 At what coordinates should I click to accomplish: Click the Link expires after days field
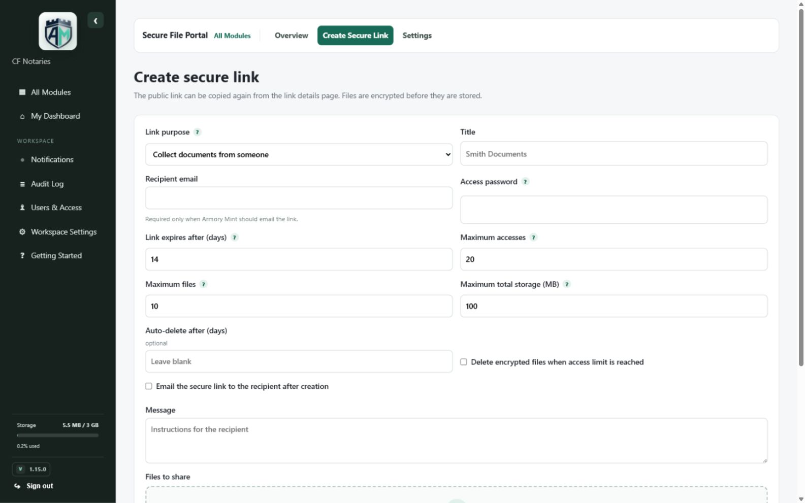pos(299,259)
